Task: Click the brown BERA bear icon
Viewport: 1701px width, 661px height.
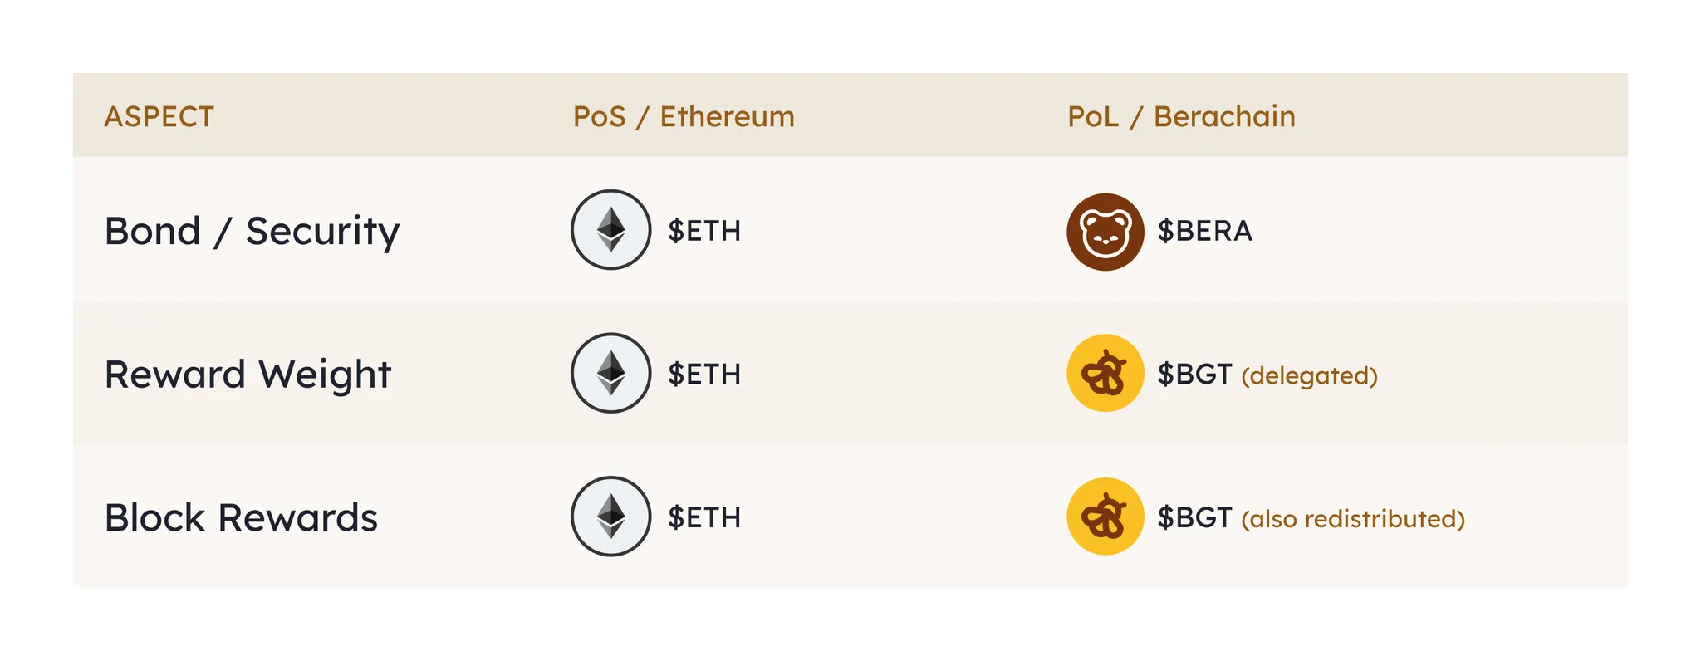Action: (x=1105, y=232)
